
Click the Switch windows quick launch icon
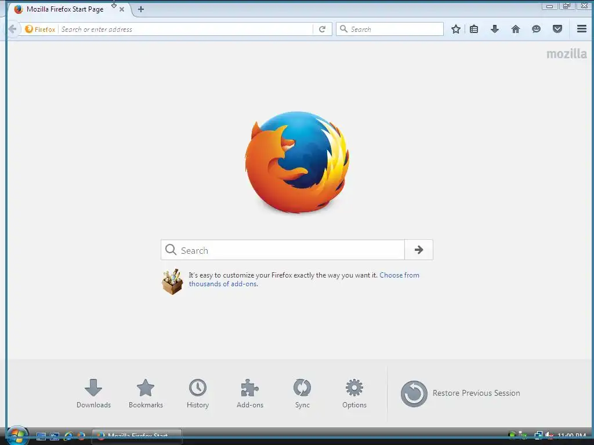click(55, 436)
